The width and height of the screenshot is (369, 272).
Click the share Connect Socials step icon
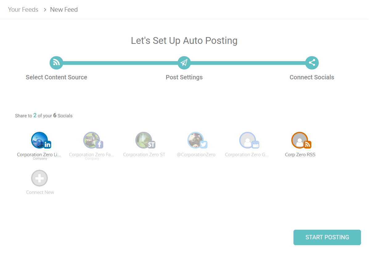[312, 63]
